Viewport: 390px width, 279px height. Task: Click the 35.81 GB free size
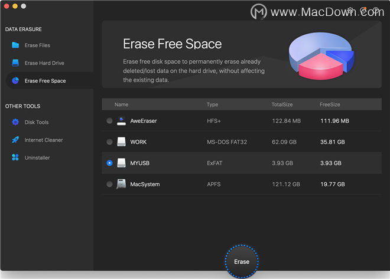(333, 142)
